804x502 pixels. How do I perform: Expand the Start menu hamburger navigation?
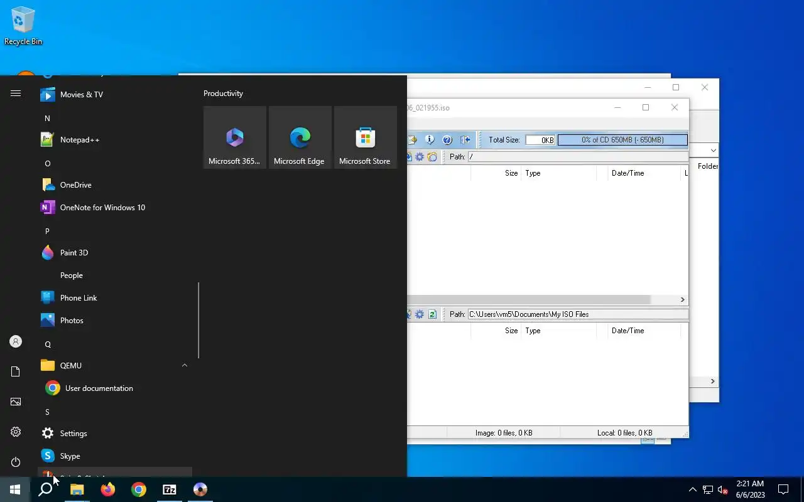pyautogui.click(x=16, y=93)
